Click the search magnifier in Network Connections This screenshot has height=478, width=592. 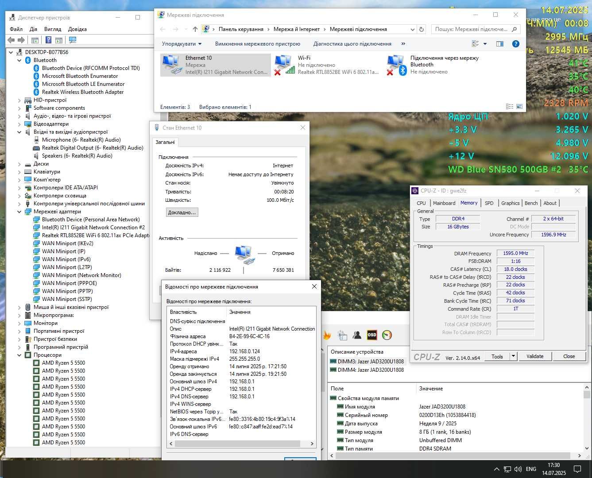[x=514, y=29]
